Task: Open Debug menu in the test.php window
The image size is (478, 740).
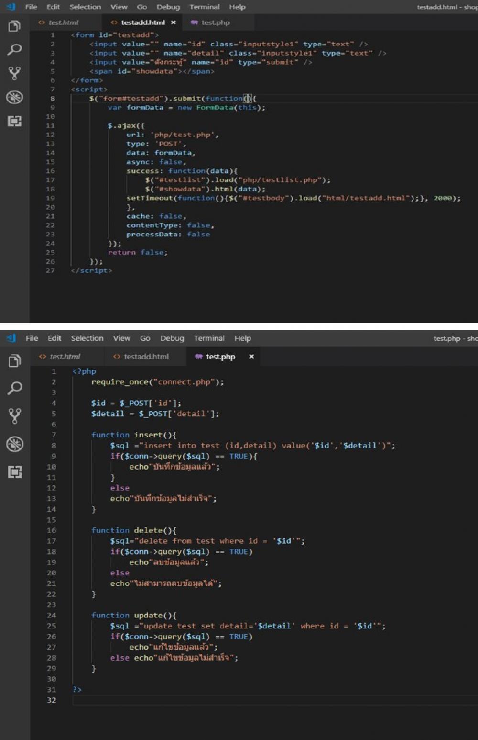Action: [x=172, y=338]
